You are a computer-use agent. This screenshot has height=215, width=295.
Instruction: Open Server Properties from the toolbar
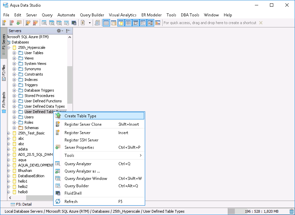(19, 23)
